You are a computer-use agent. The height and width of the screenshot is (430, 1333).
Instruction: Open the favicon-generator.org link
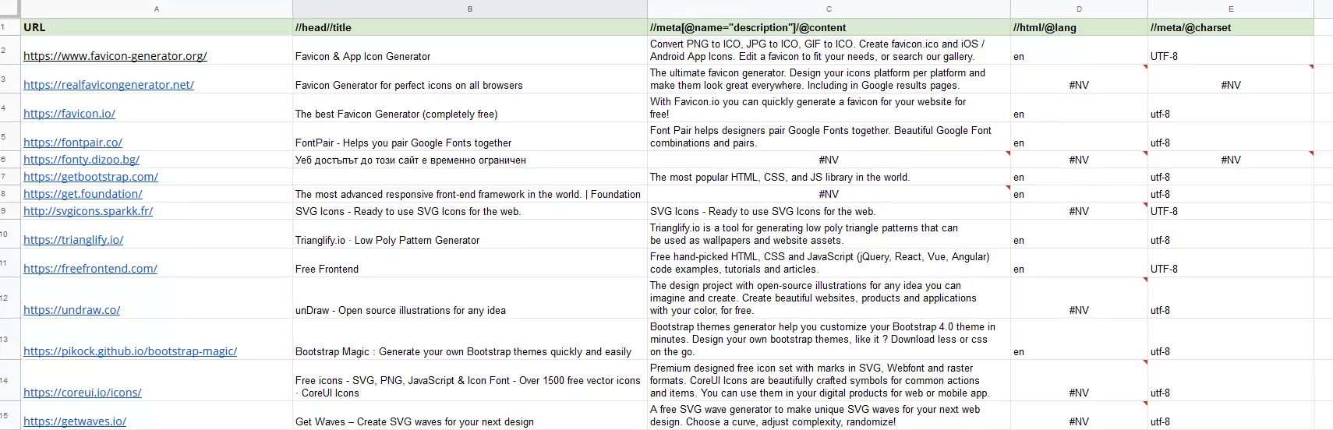point(115,56)
